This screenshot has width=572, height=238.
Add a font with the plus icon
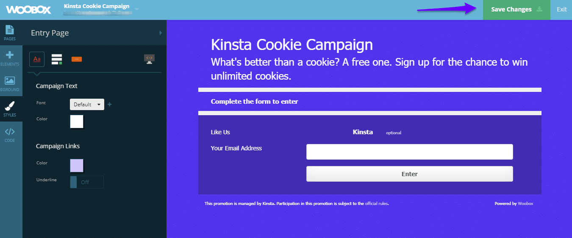[x=109, y=105]
